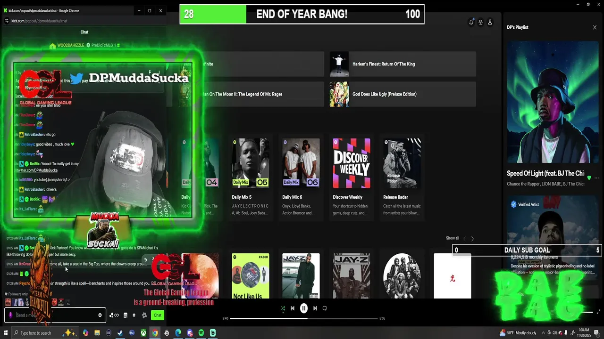
Task: Open Kick chat identity badge icon
Action: [144, 315]
